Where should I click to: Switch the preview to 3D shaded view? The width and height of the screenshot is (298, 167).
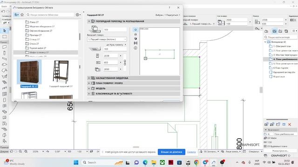point(135,39)
